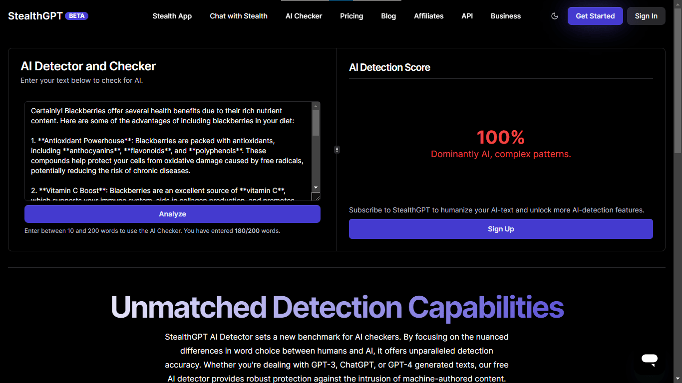Image resolution: width=682 pixels, height=383 pixels.
Task: Click the textarea scrollbar thumb
Action: [316, 123]
